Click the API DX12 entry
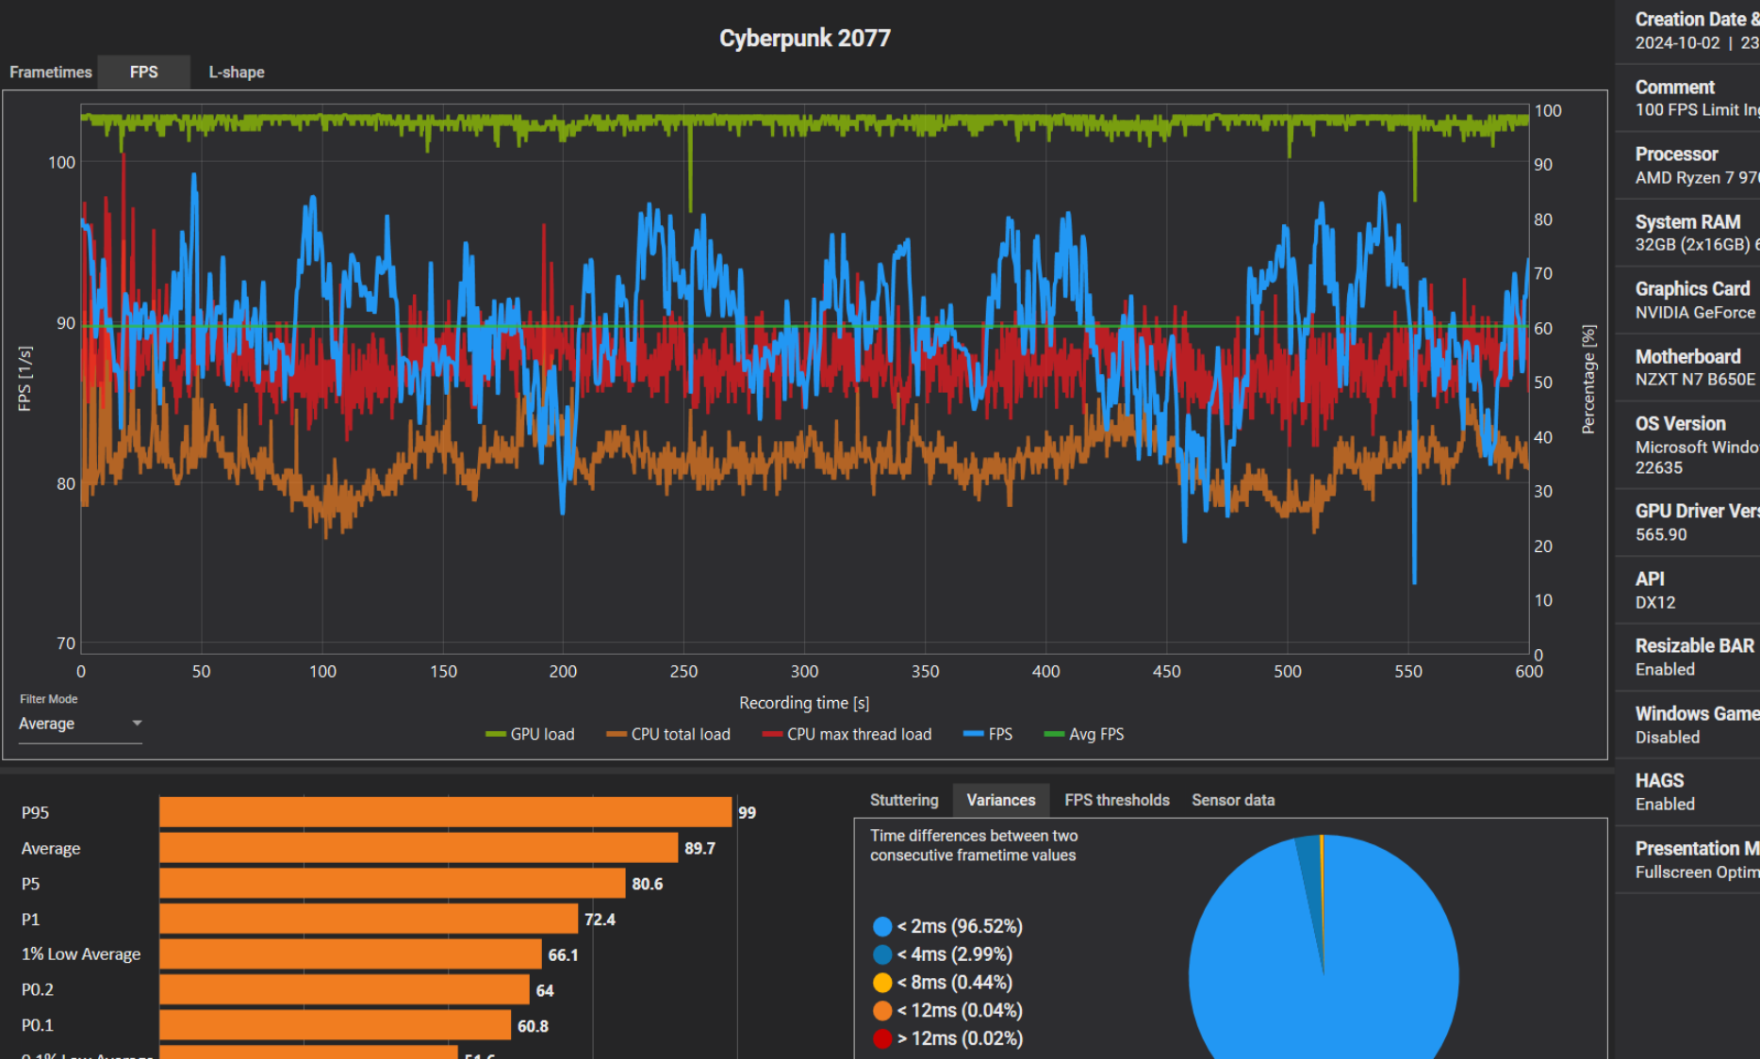The width and height of the screenshot is (1760, 1059). [1687, 590]
